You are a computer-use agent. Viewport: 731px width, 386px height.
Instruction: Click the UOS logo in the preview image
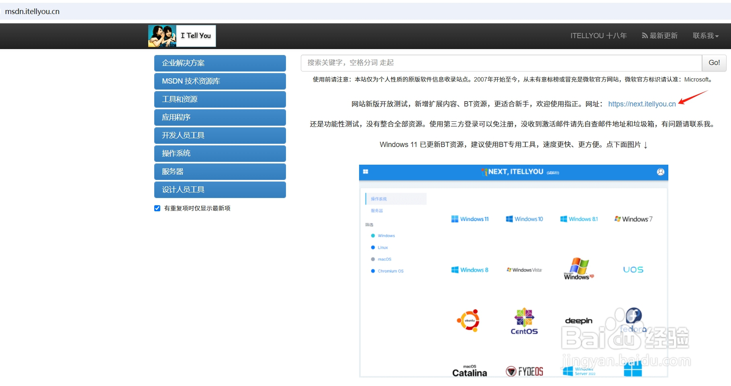click(633, 269)
